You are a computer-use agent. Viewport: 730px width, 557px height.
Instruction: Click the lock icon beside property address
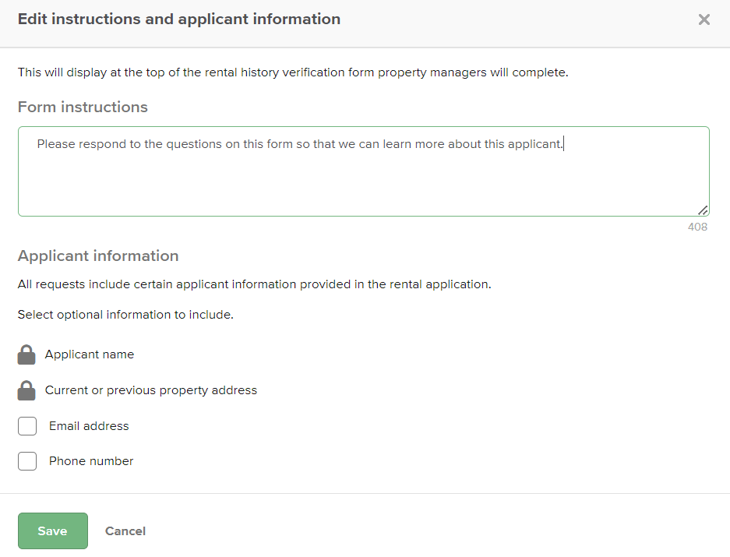pyautogui.click(x=26, y=390)
